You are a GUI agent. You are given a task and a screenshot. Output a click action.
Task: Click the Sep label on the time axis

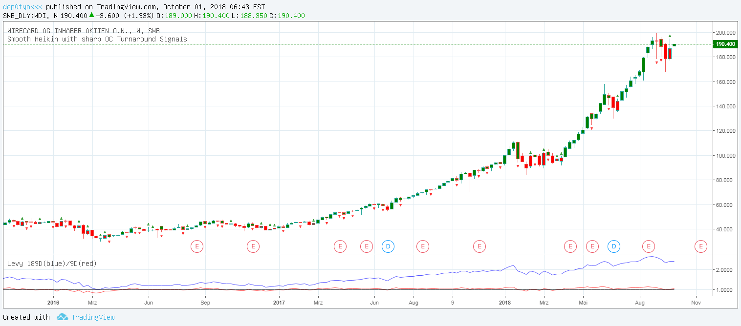pos(205,303)
